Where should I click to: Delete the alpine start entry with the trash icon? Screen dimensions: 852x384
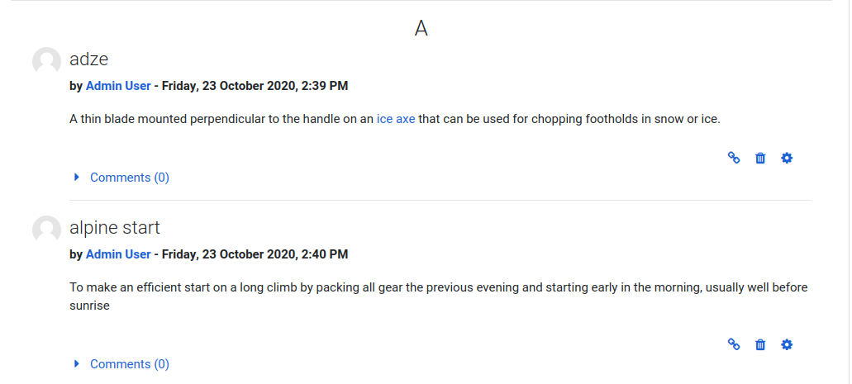(x=760, y=344)
